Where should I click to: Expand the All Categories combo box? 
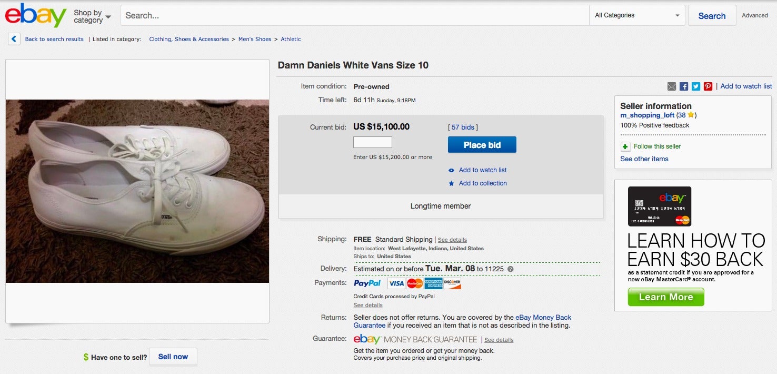(637, 15)
